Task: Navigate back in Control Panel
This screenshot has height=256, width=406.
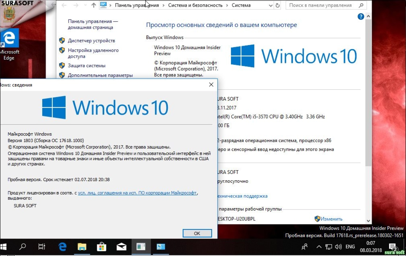Action: click(64, 5)
